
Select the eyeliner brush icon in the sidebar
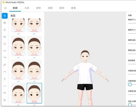[5, 65]
